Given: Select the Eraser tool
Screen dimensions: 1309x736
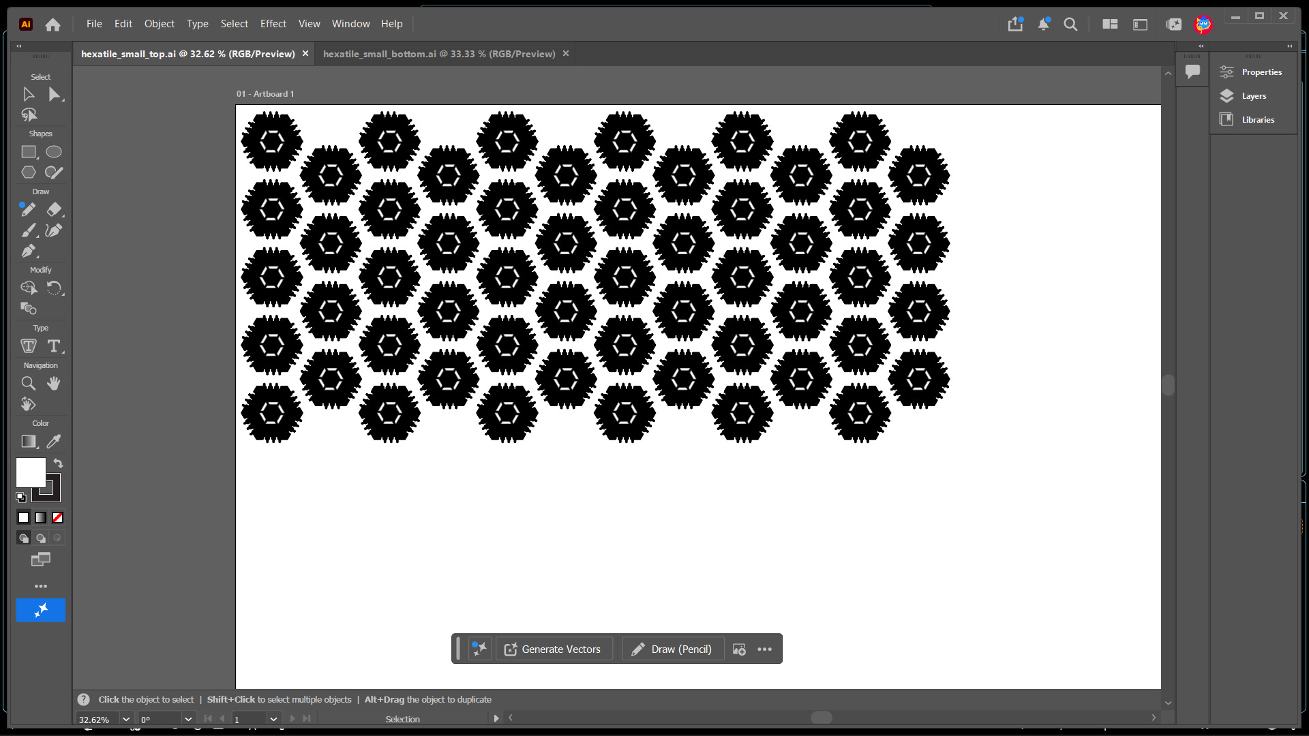Looking at the screenshot, I should pos(54,209).
